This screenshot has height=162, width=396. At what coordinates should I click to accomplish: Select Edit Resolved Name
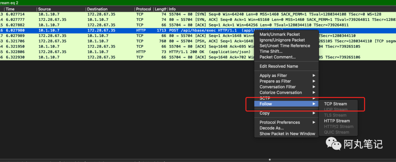[x=279, y=66]
